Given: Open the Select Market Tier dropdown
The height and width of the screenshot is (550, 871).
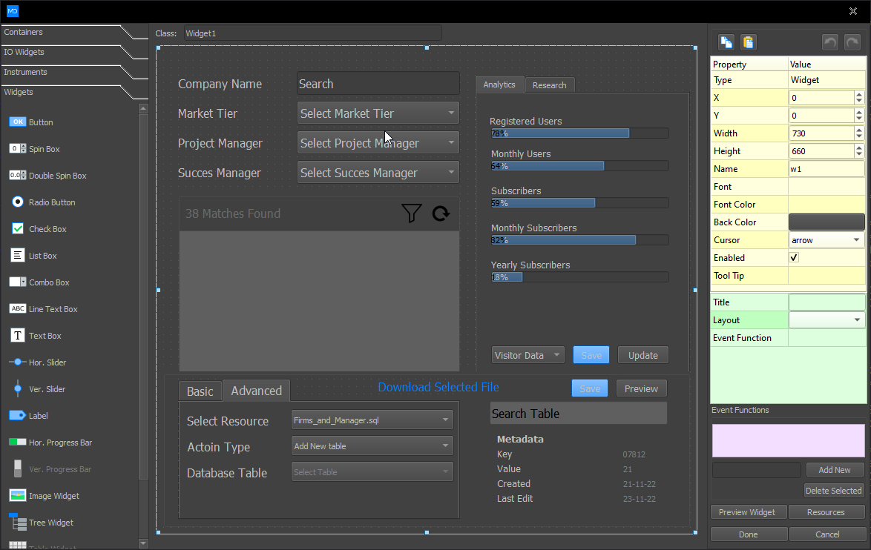Looking at the screenshot, I should tap(378, 113).
